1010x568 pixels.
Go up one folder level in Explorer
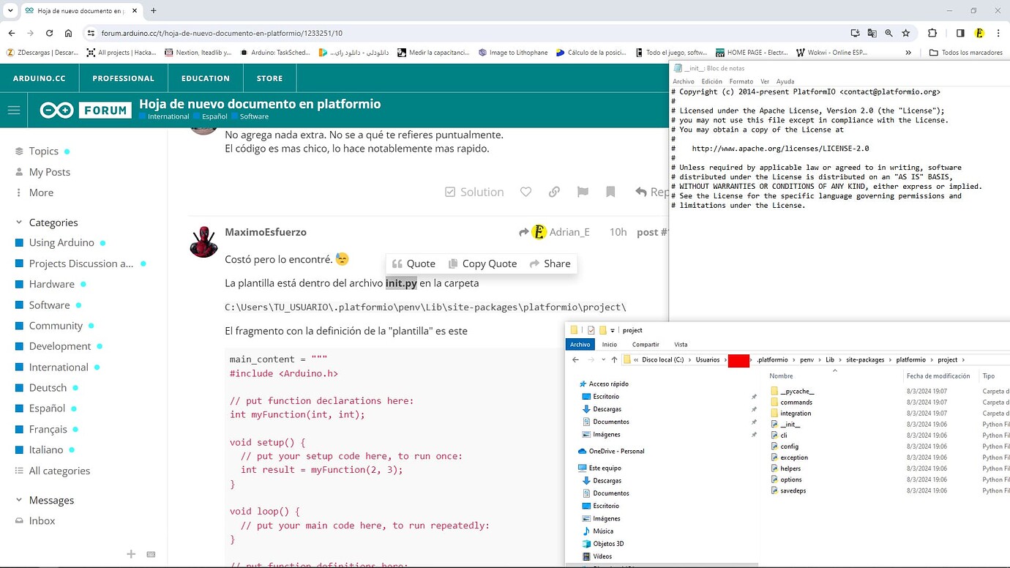[613, 359]
